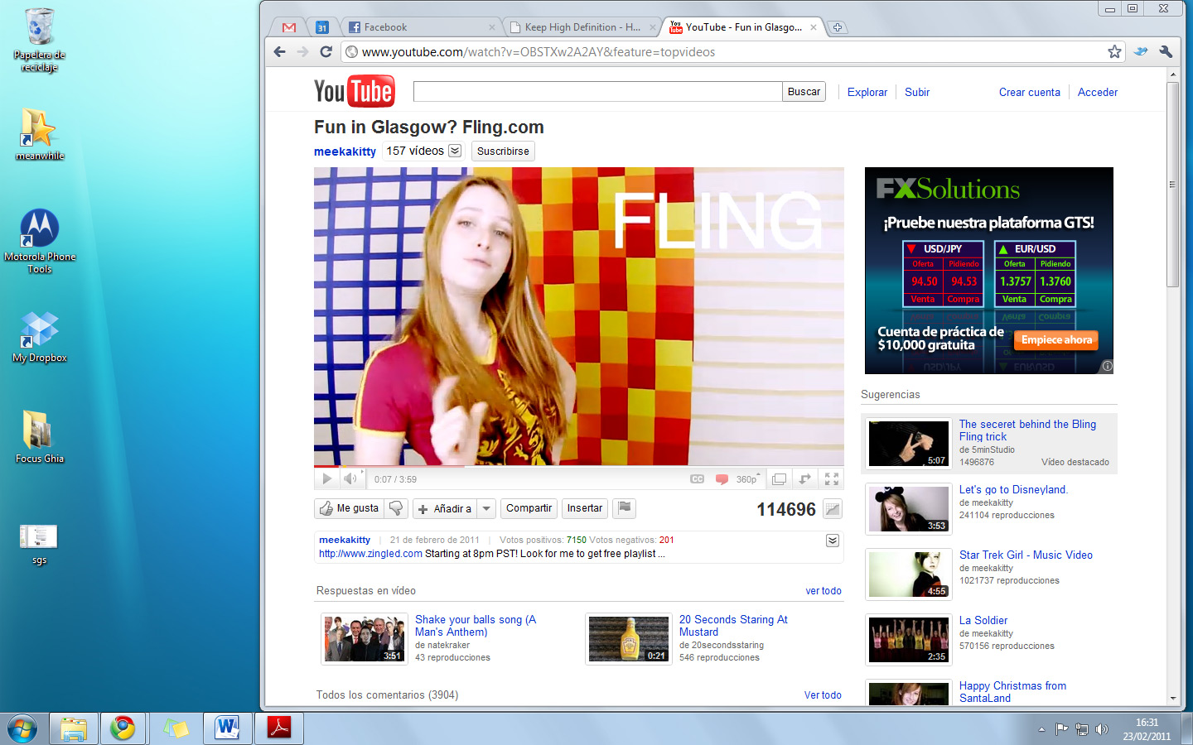Open the www.zingled.com link
1193x745 pixels.
point(370,554)
